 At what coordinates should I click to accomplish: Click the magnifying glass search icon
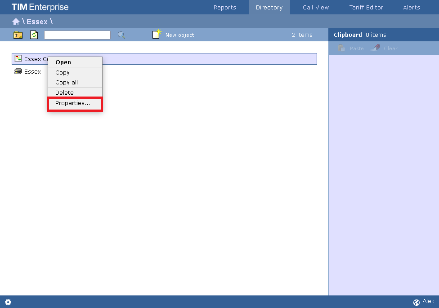coord(121,35)
